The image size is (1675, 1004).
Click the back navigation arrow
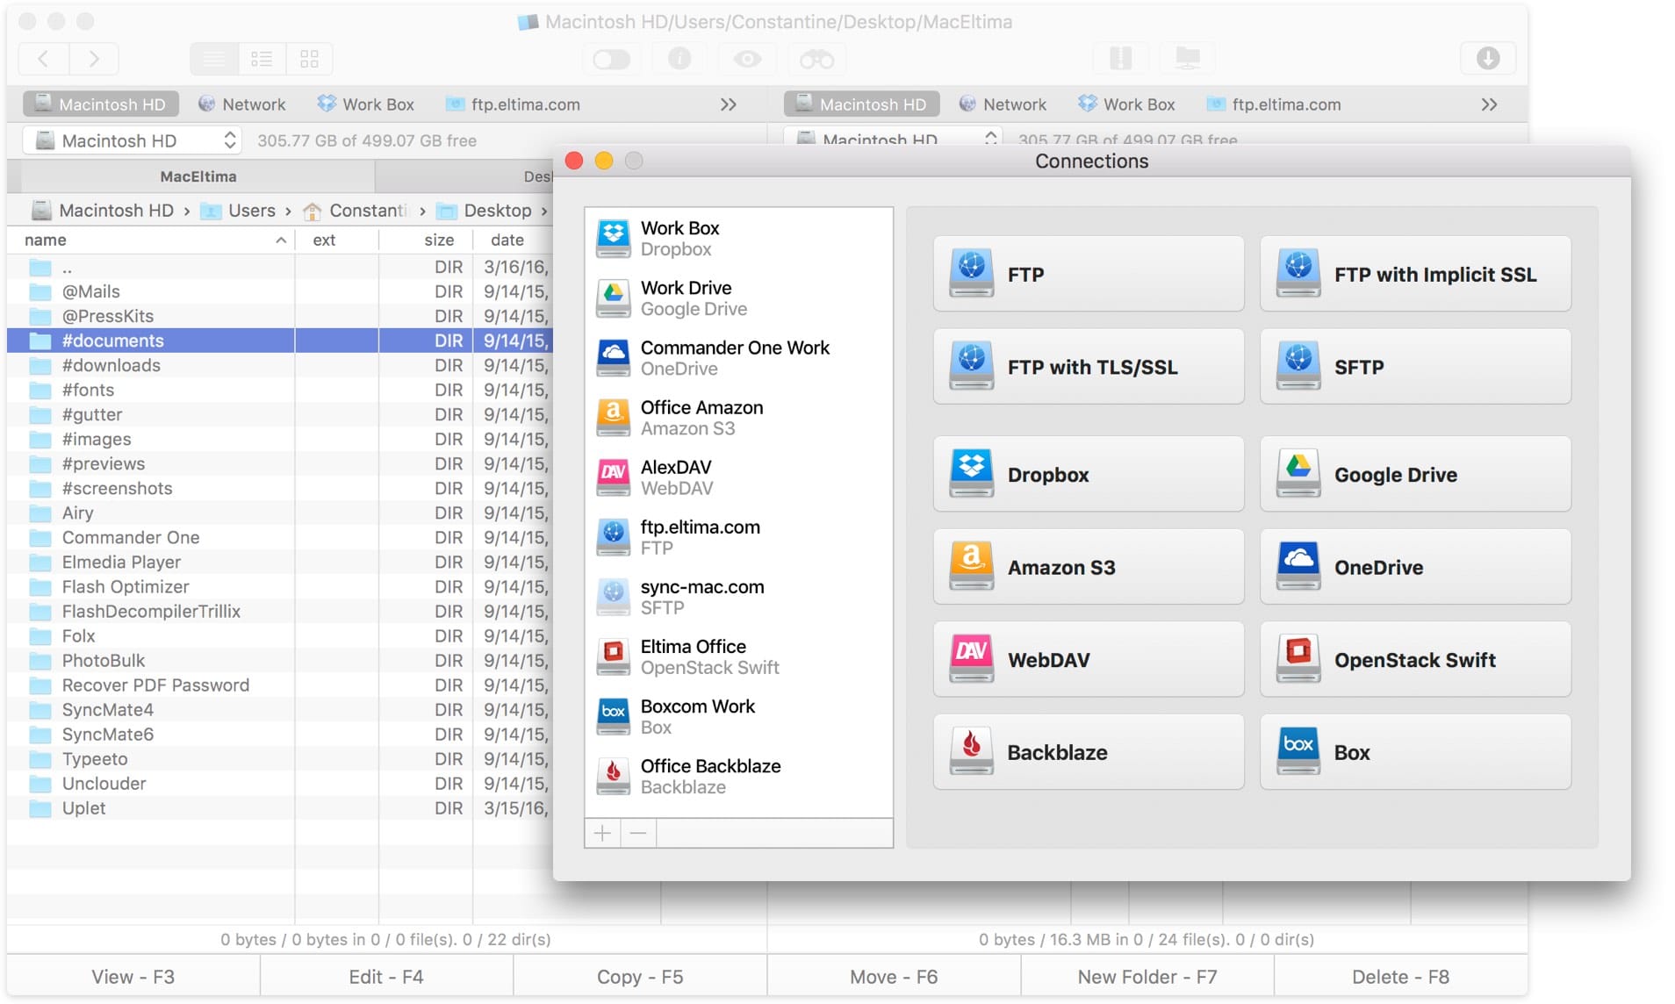click(43, 59)
